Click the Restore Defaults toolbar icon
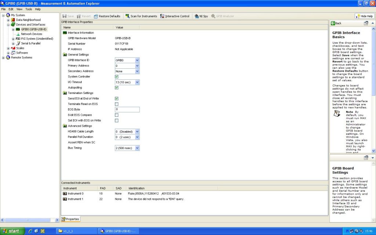The width and height of the screenshot is (376, 235). pos(96,16)
